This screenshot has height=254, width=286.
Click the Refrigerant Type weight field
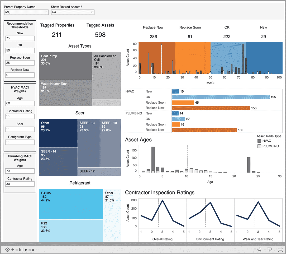(x=20, y=142)
